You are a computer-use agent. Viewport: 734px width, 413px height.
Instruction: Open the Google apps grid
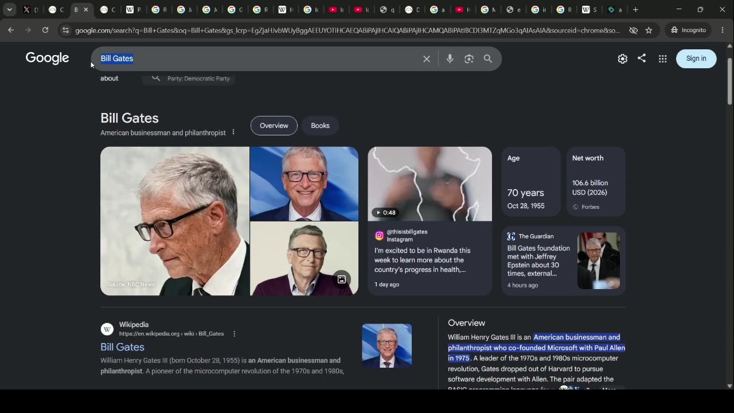click(x=662, y=59)
